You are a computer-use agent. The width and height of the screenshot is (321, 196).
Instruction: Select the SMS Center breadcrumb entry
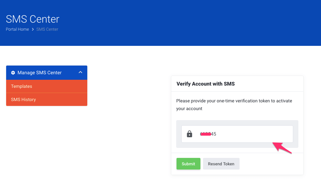pos(47,29)
